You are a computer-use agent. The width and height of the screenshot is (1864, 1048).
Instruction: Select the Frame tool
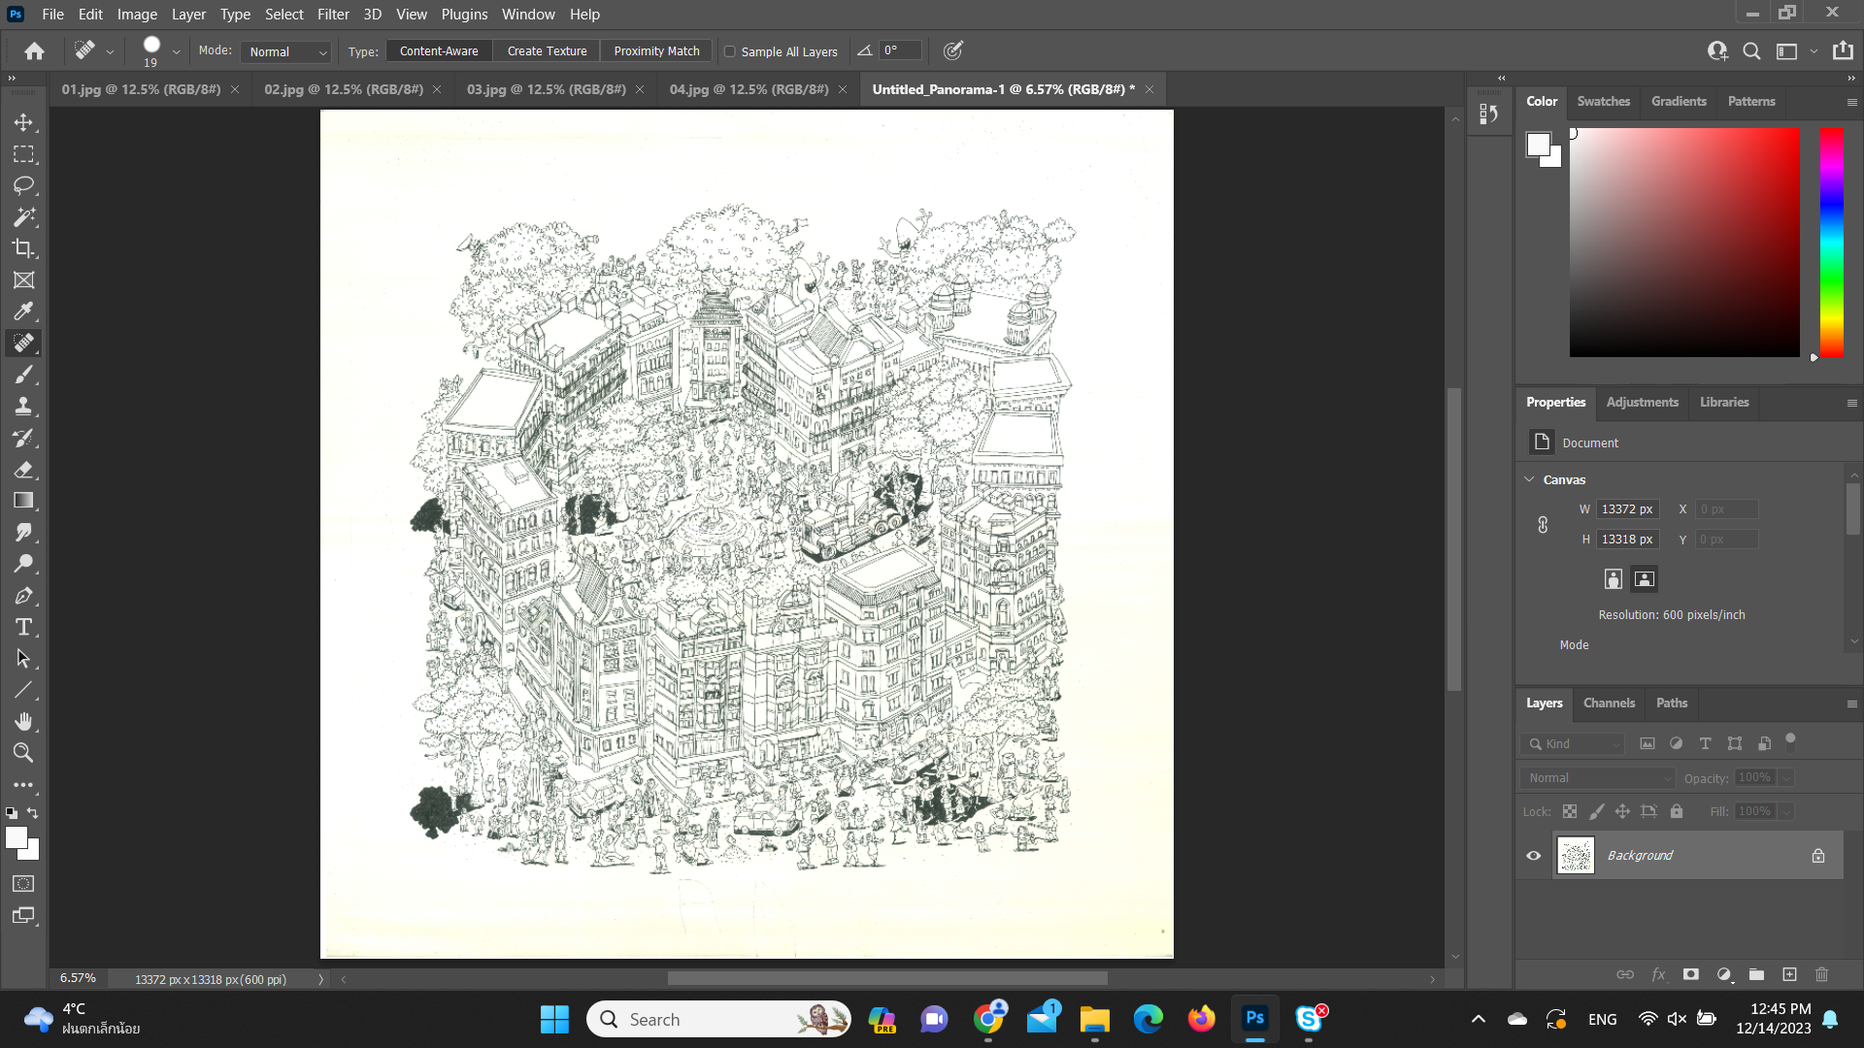coord(23,279)
